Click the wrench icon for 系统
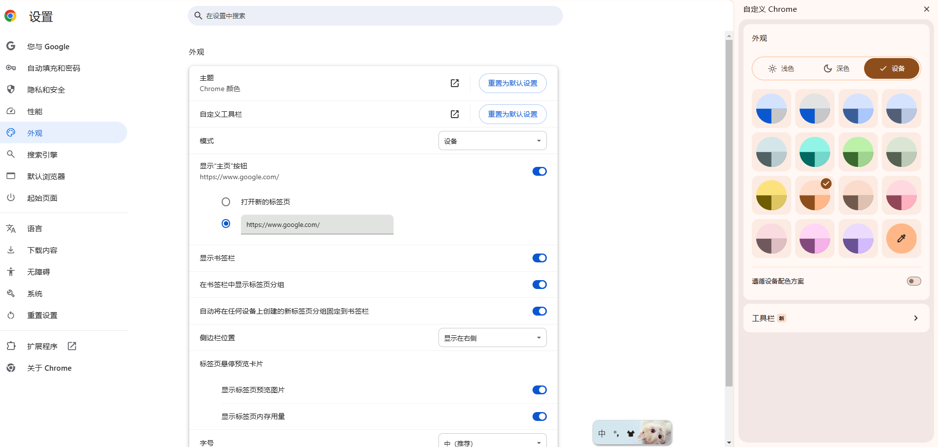938x447 pixels. [x=11, y=293]
